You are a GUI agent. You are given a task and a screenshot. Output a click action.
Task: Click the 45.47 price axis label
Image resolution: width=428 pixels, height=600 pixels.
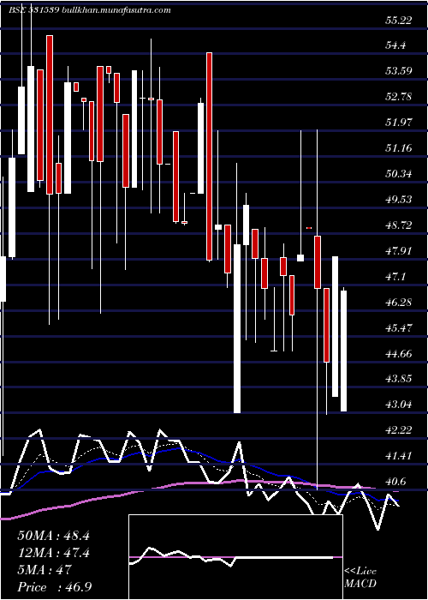coord(398,328)
